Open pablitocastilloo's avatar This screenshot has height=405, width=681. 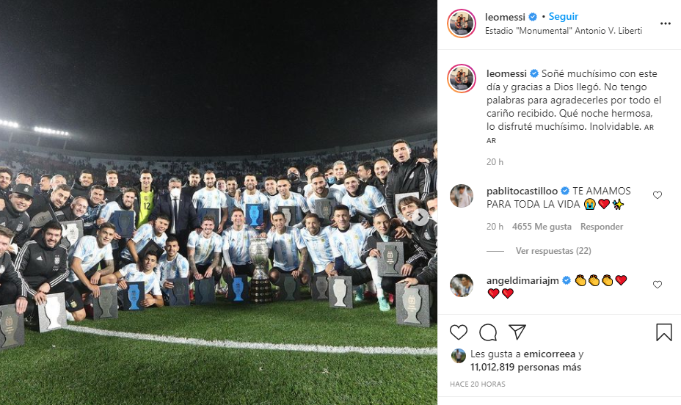pos(462,196)
